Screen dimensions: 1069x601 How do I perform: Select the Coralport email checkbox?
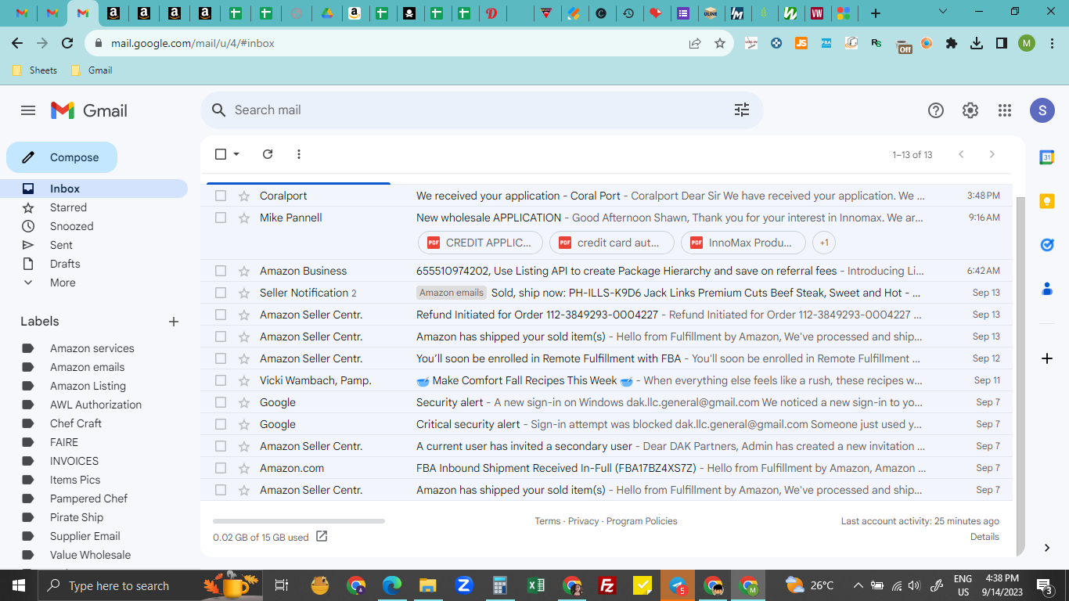(221, 196)
